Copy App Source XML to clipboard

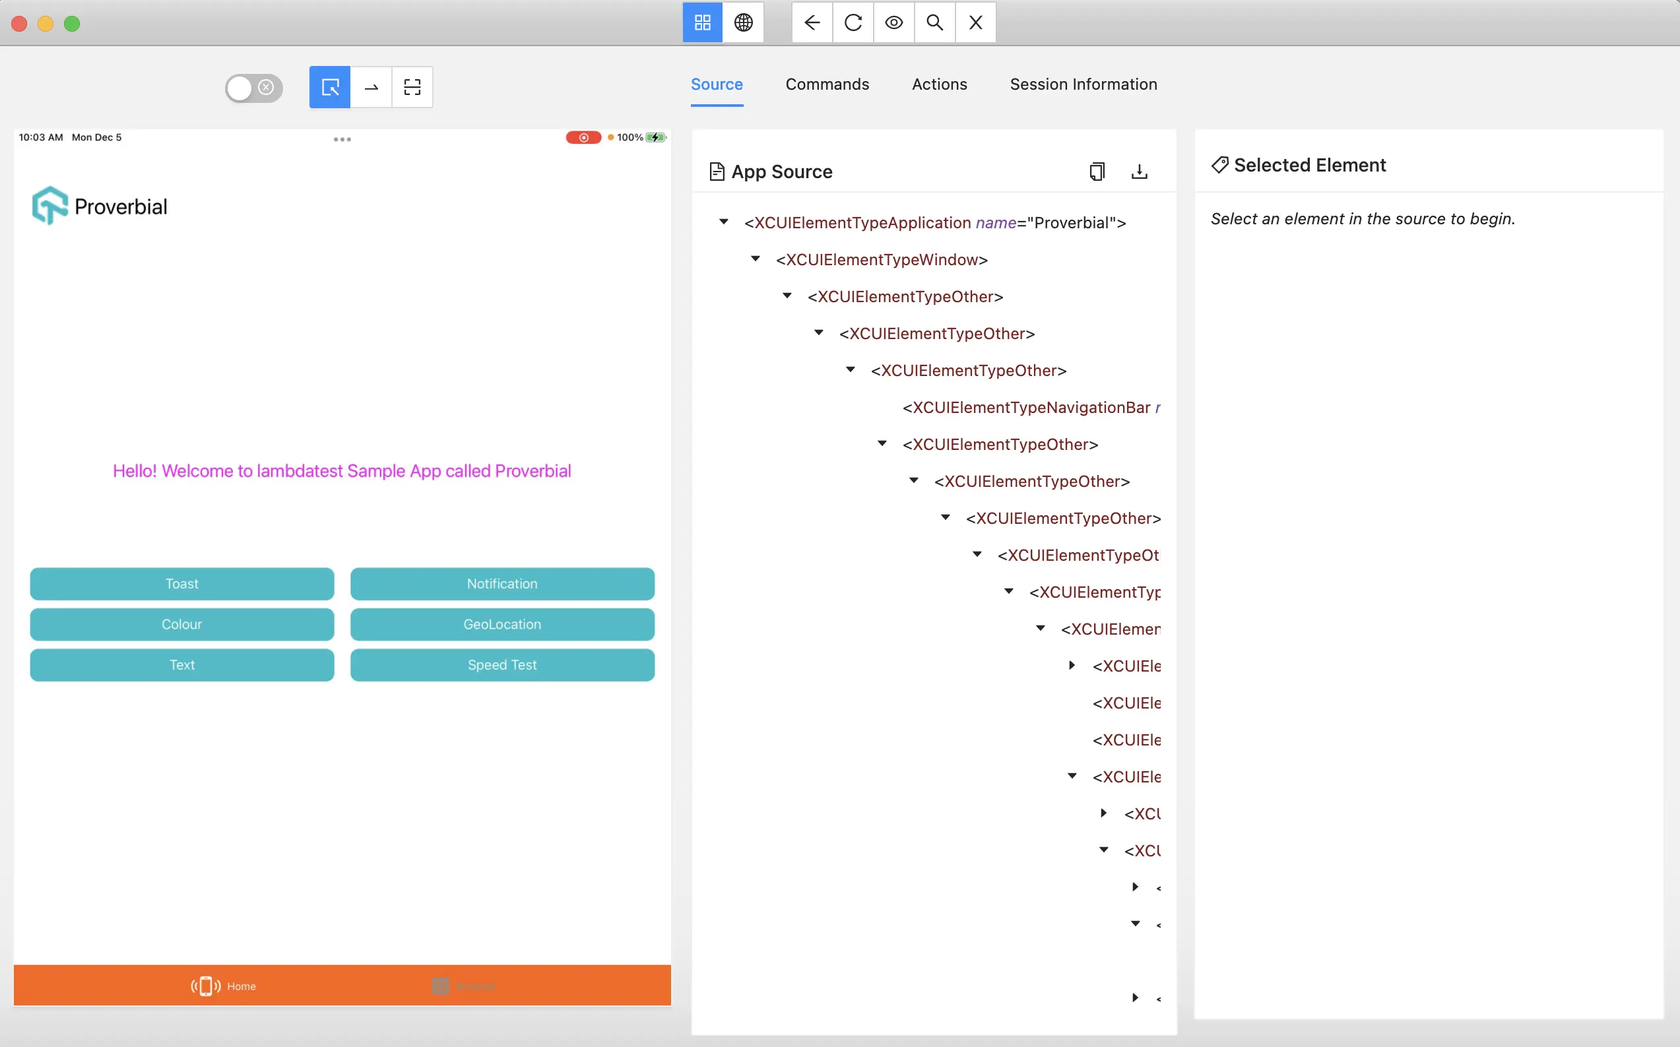(x=1097, y=172)
